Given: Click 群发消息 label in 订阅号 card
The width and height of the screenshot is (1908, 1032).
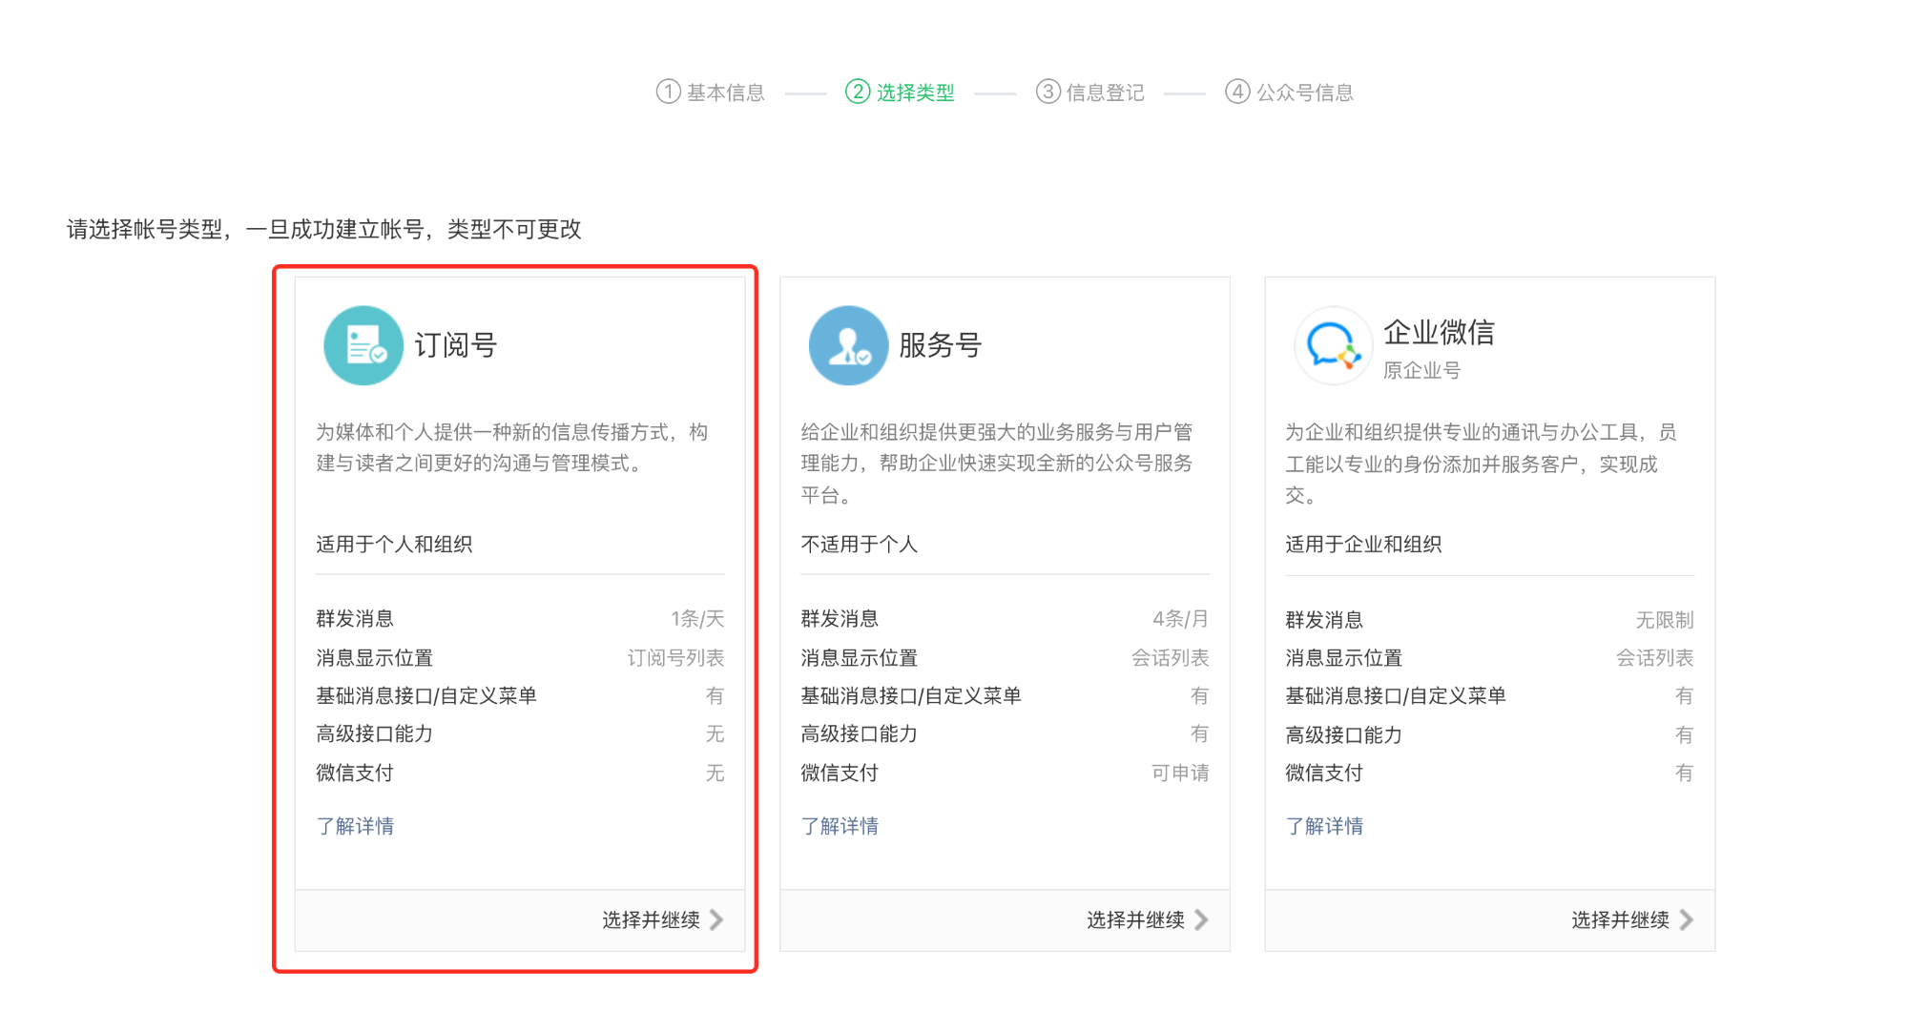Looking at the screenshot, I should (x=355, y=619).
